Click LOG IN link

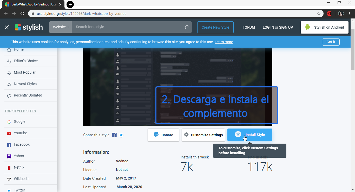tap(268, 27)
